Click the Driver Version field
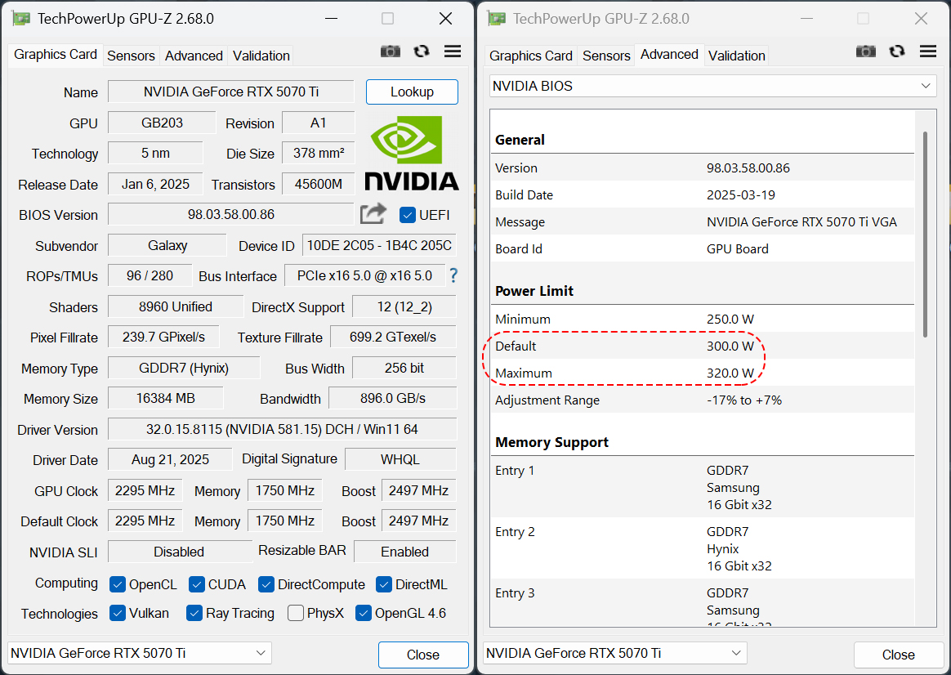This screenshot has width=951, height=675. (282, 429)
